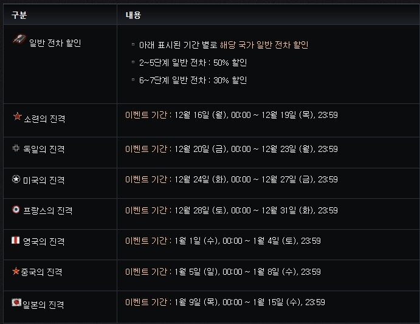Click the German cross icon
The image size is (420, 324).
pos(16,148)
